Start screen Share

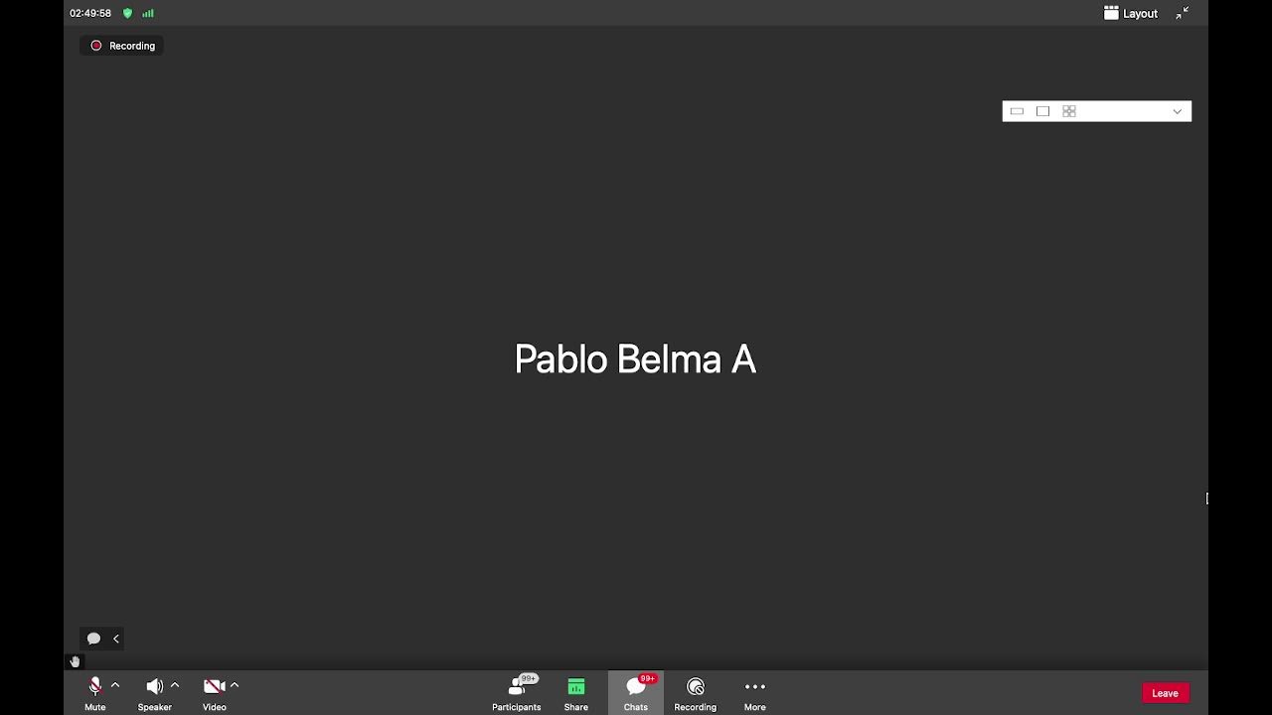point(576,693)
